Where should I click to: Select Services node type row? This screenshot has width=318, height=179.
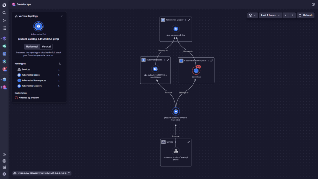pyautogui.click(x=38, y=70)
